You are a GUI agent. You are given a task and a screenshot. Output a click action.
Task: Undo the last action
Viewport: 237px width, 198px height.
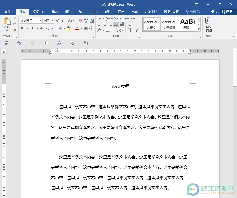tap(19, 43)
